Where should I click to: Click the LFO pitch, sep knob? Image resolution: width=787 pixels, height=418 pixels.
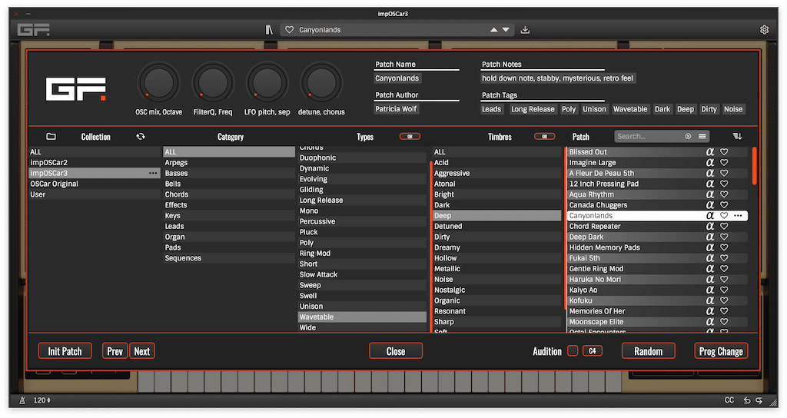point(267,83)
